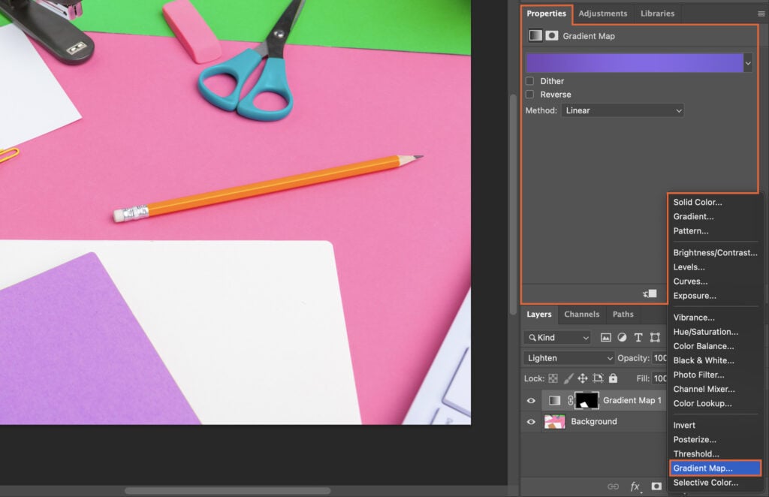769x497 pixels.
Task: Open the filter by type image icon
Action: pos(606,337)
